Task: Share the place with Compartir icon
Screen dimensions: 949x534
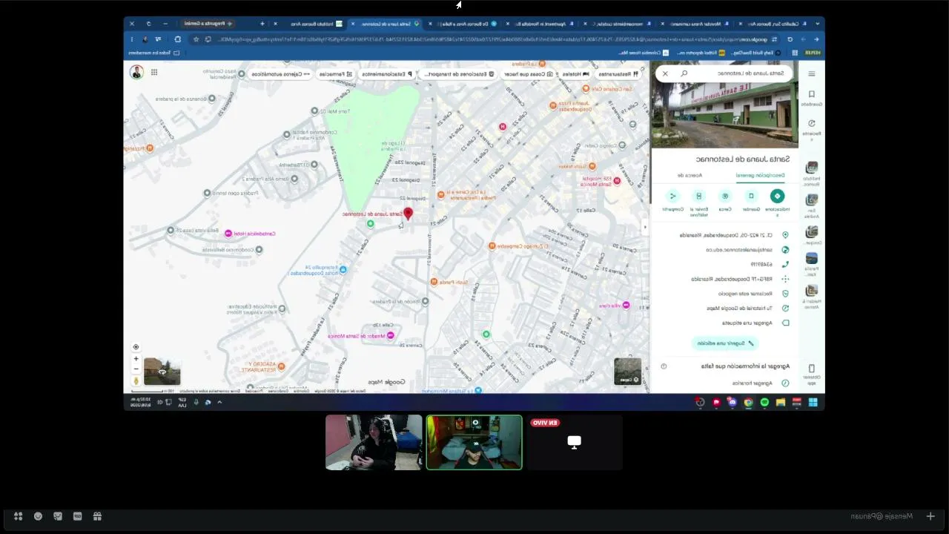Action: point(672,196)
